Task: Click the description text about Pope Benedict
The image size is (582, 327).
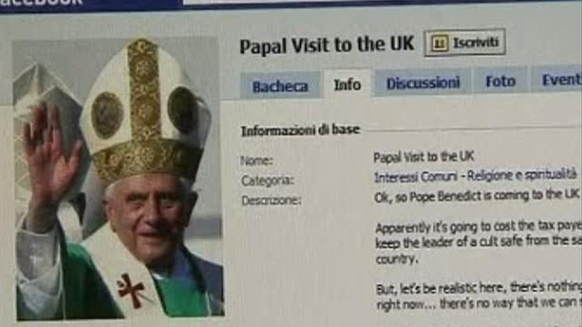Action: point(476,195)
